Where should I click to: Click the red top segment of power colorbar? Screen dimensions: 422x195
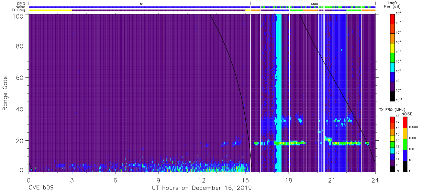(x=393, y=18)
